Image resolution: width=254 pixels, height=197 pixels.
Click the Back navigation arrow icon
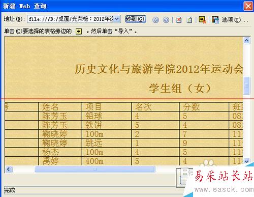pyautogui.click(x=155, y=20)
